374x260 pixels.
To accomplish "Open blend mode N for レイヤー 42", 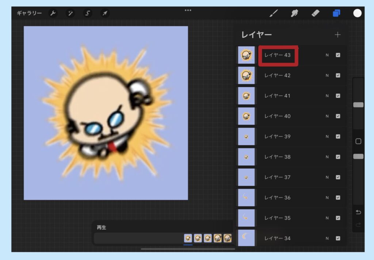I will pos(327,75).
